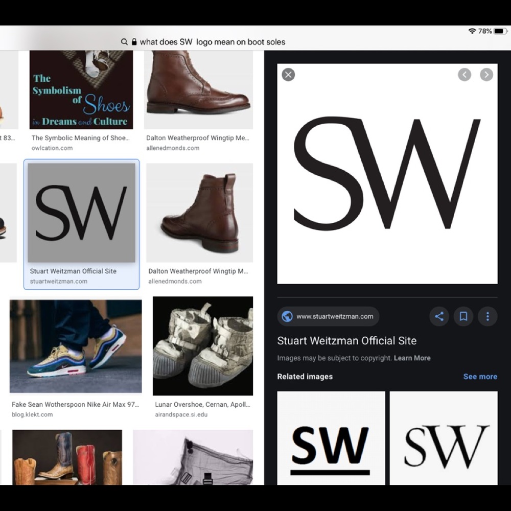Open selected gray SW logo thumbnail
The height and width of the screenshot is (511, 511).
click(x=81, y=213)
